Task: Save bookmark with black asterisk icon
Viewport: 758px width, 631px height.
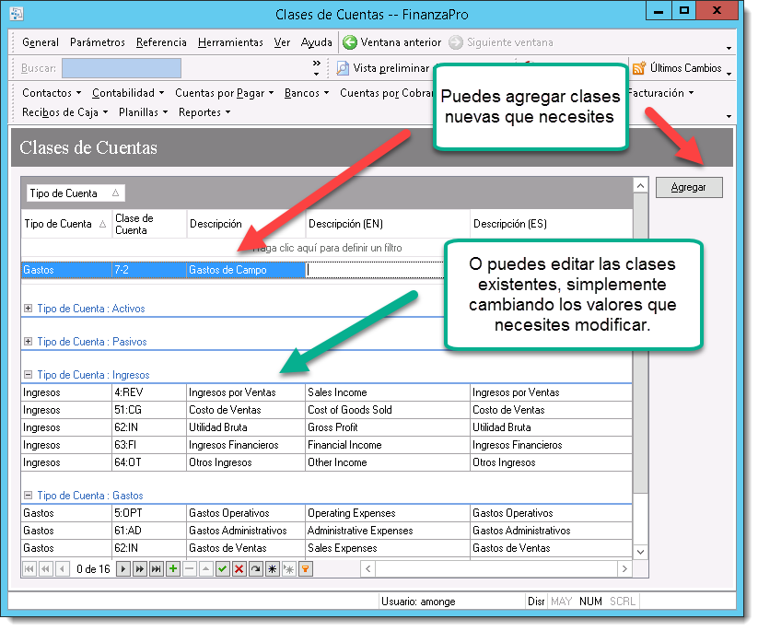Action: 273,569
